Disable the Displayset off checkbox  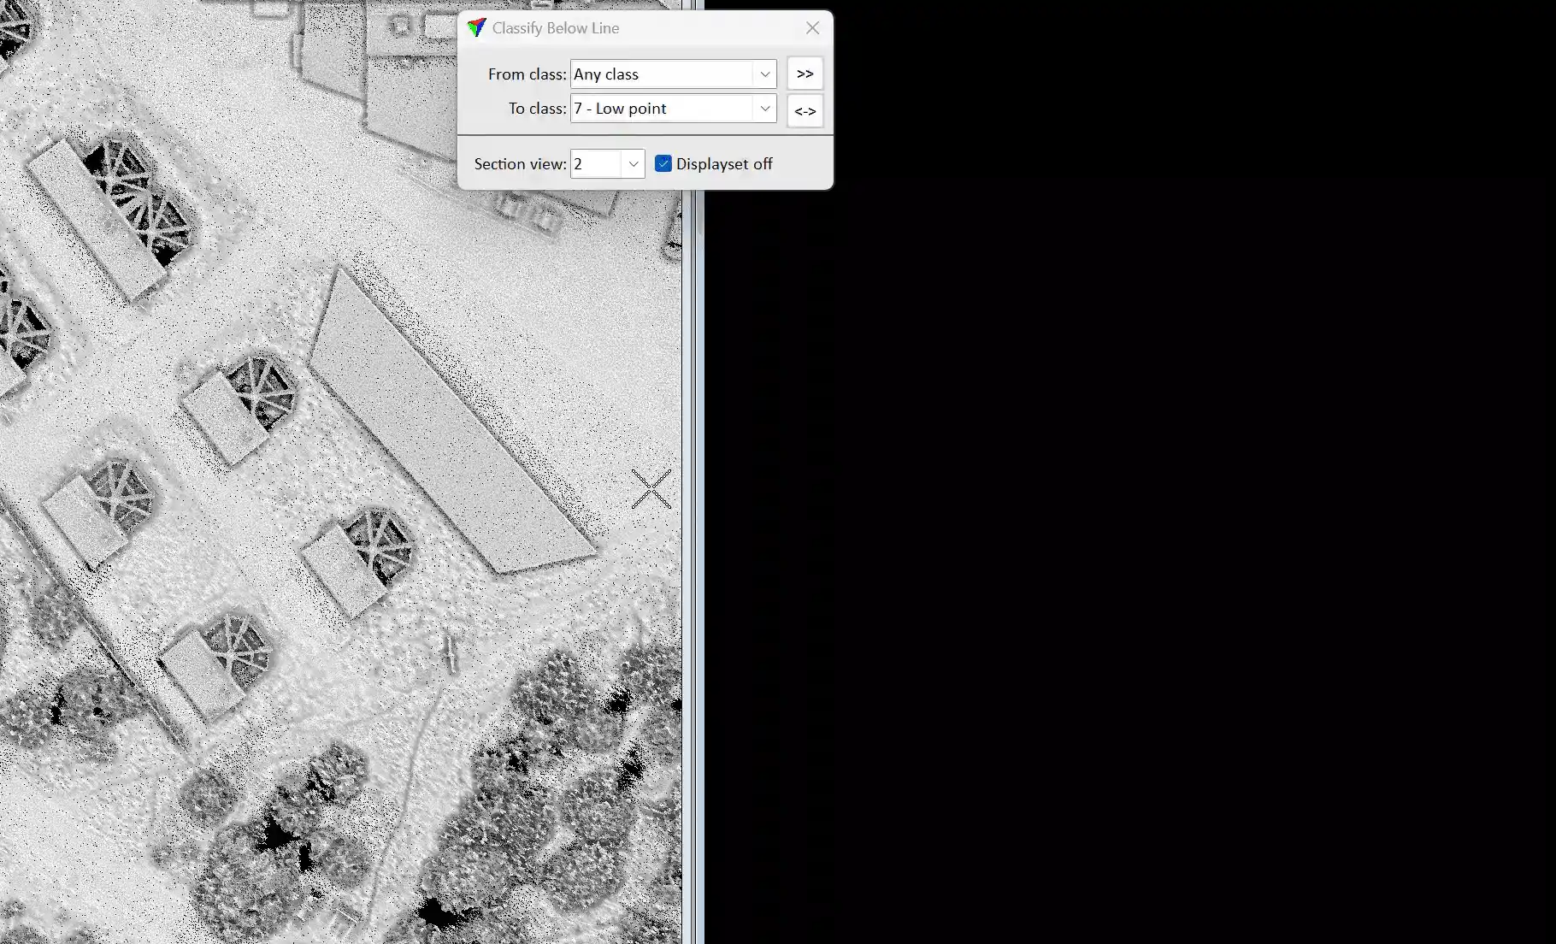click(x=663, y=164)
